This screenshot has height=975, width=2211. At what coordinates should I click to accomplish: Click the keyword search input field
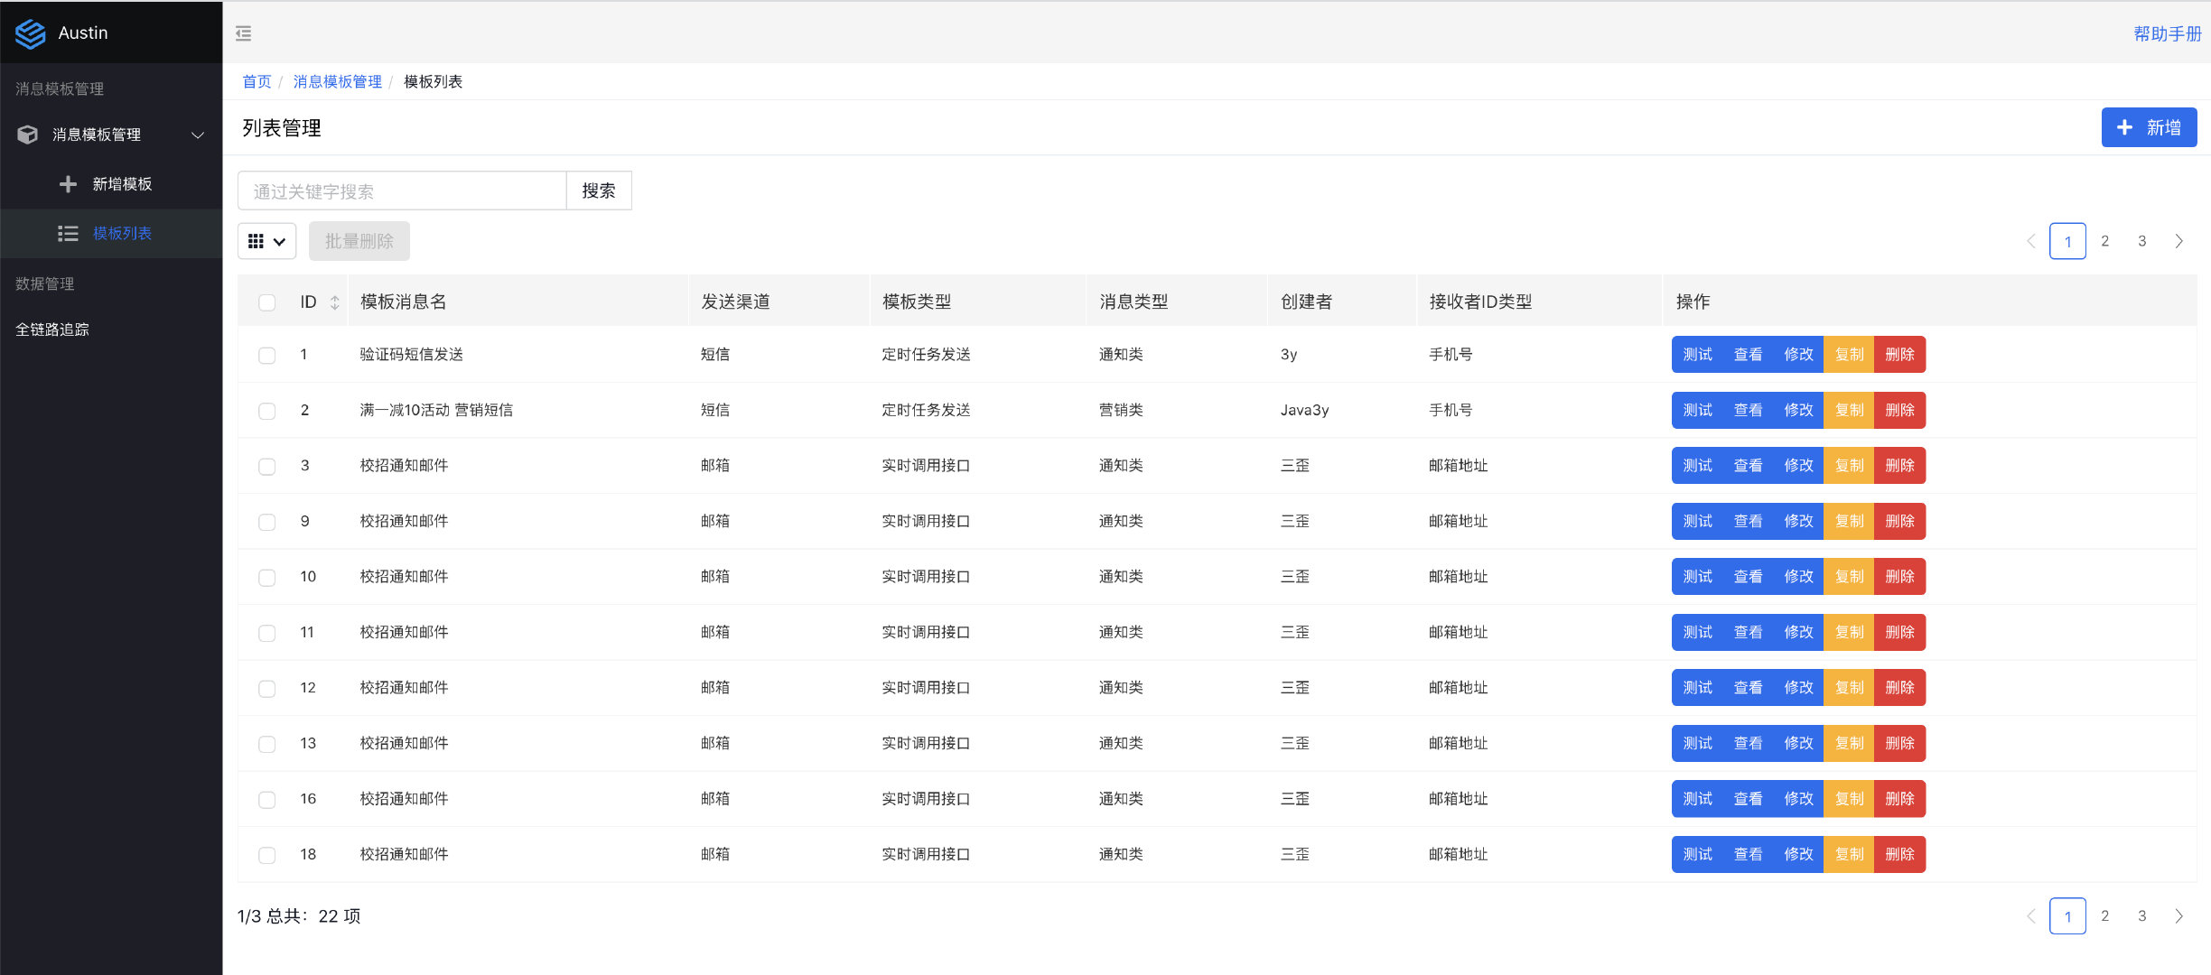click(x=402, y=191)
